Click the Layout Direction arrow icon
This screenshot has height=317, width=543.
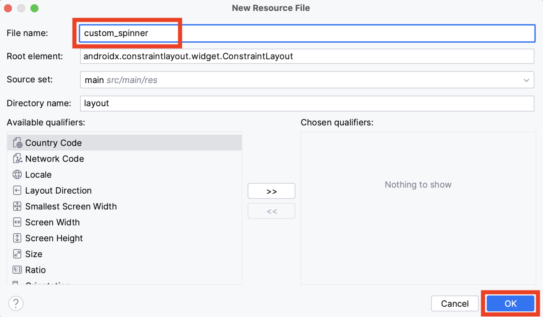[x=17, y=190]
